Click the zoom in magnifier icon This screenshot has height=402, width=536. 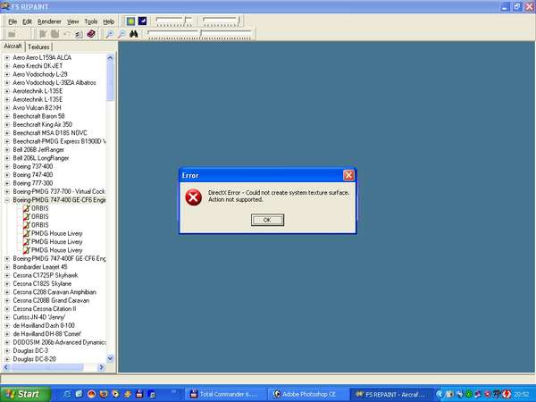coord(109,34)
